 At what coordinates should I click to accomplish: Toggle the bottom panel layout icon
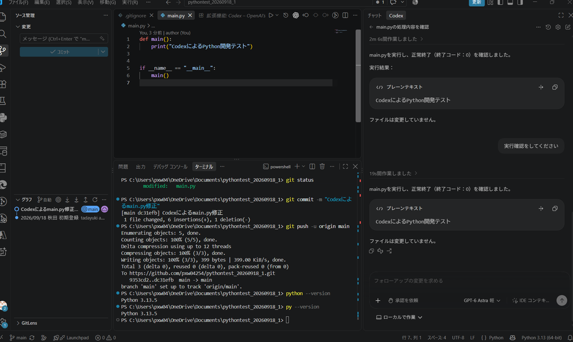tap(510, 3)
